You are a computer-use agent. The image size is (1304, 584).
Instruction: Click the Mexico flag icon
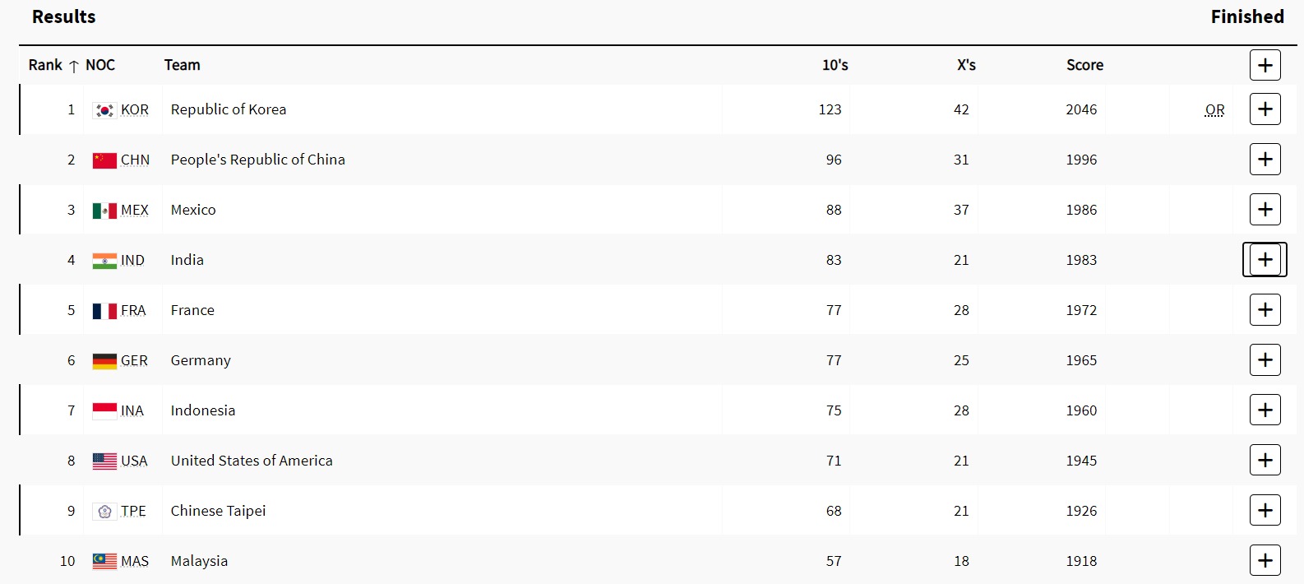coord(104,211)
